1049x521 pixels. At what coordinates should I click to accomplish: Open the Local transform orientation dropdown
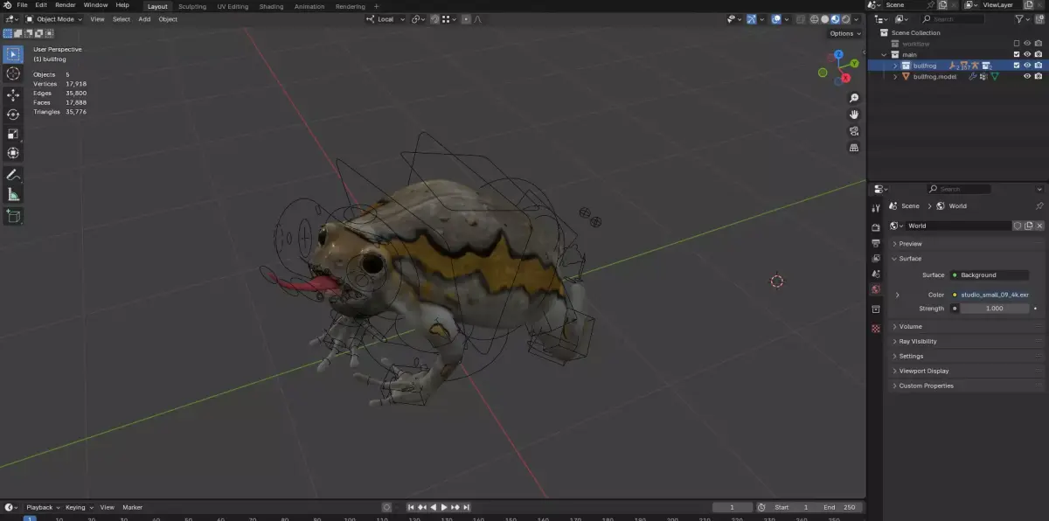coord(386,18)
